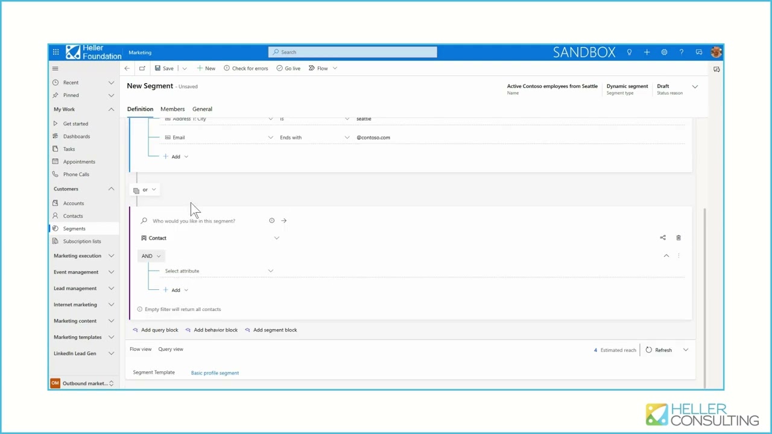This screenshot has height=434, width=772.
Task: Open the help question mark icon
Action: (682, 52)
